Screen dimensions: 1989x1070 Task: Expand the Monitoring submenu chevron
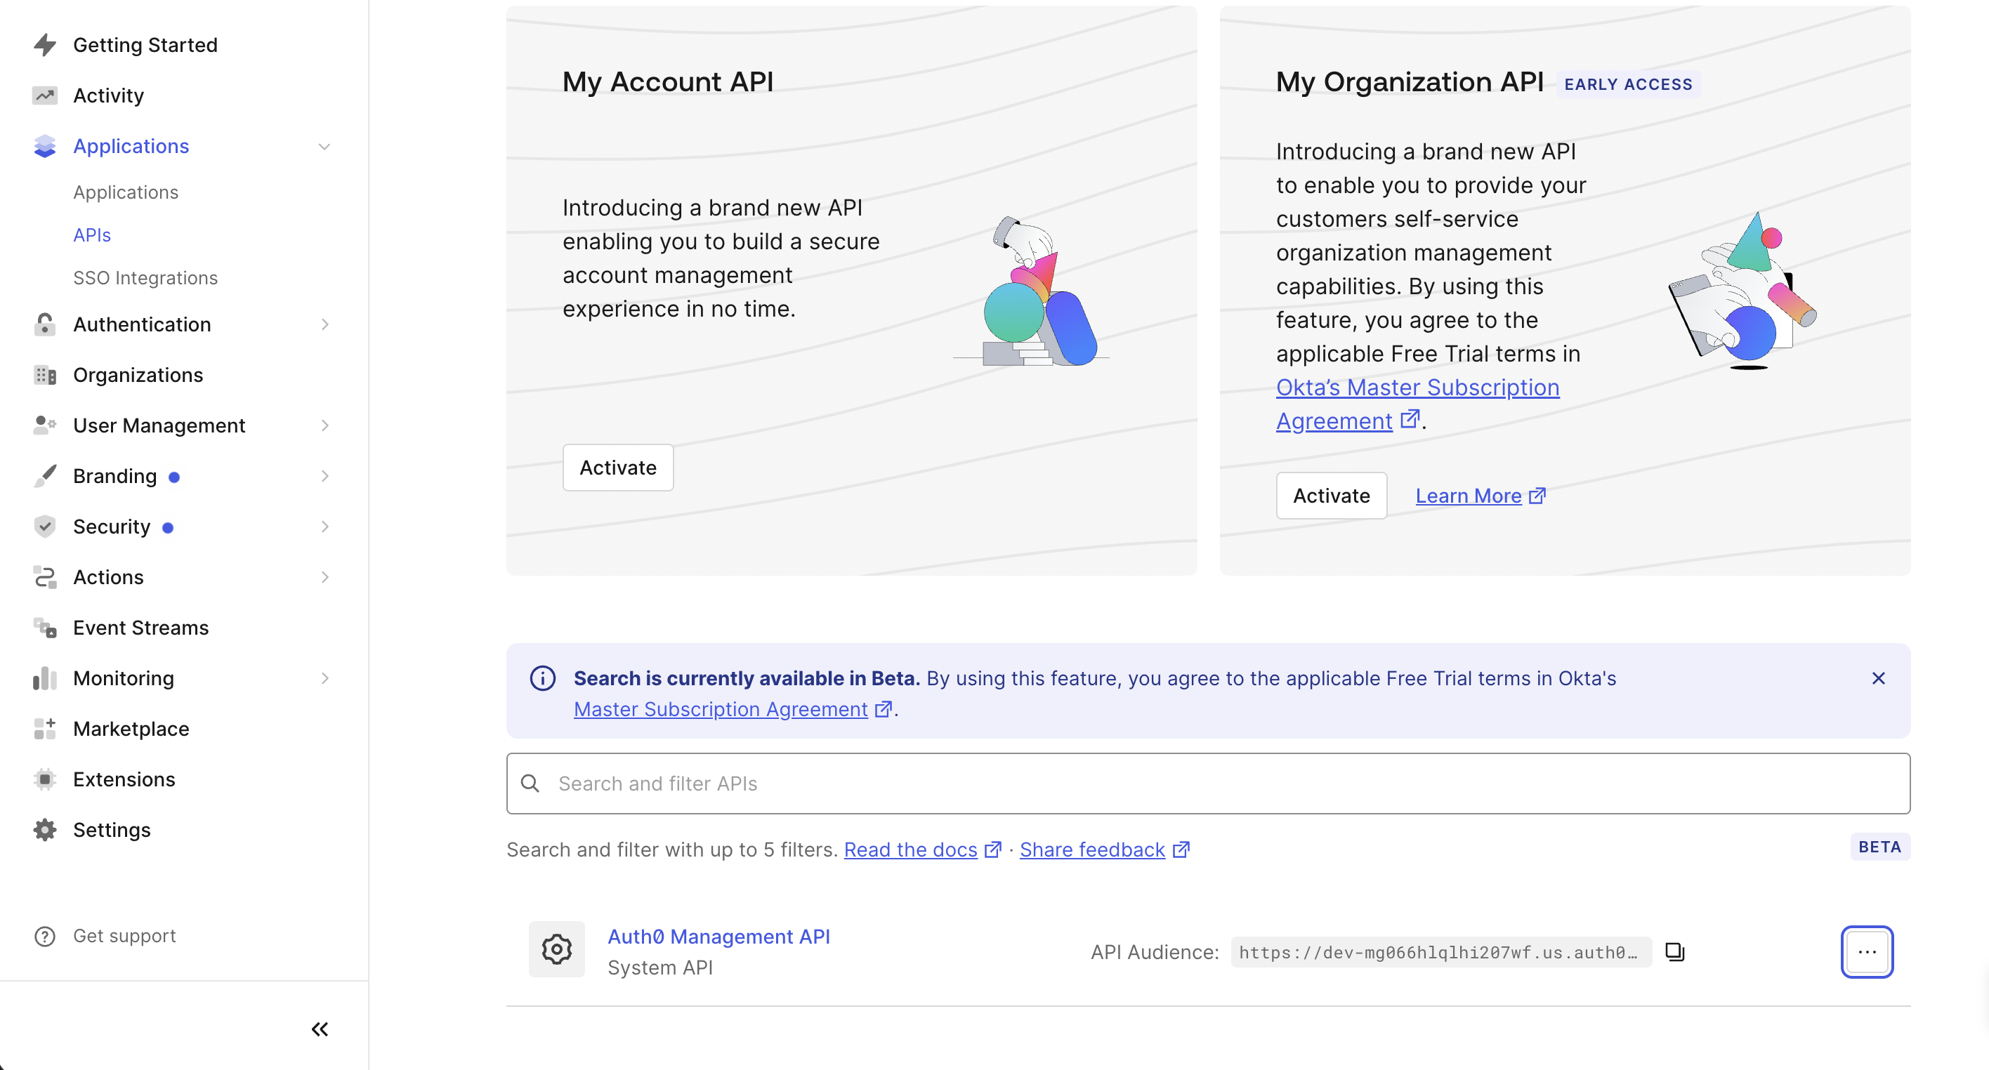(x=324, y=679)
